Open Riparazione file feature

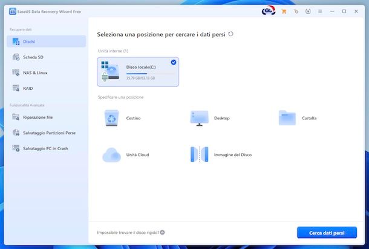(x=47, y=117)
